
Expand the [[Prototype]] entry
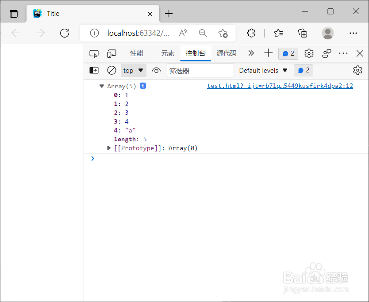[x=109, y=148]
